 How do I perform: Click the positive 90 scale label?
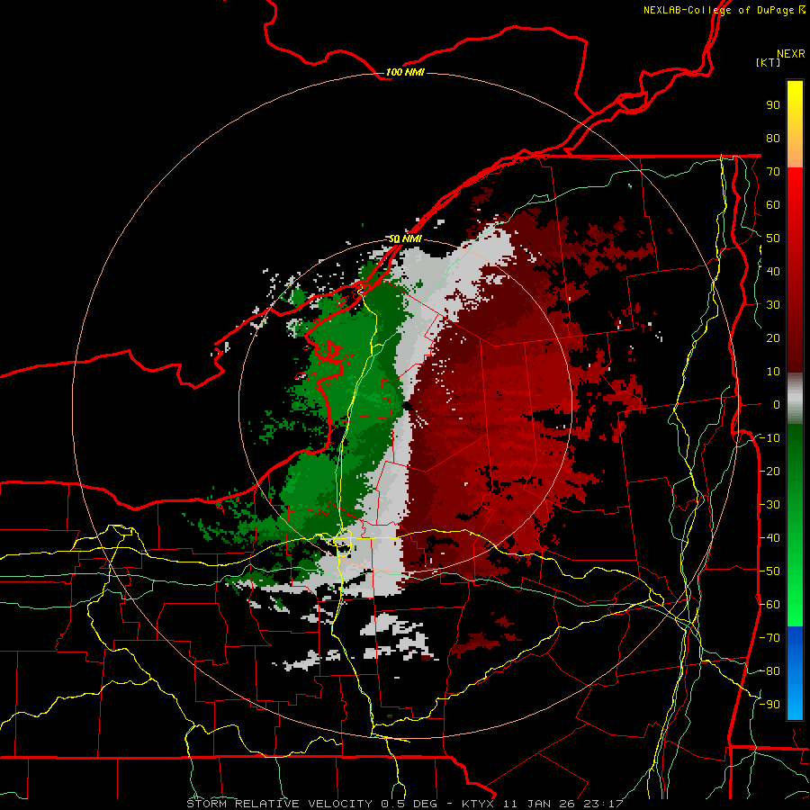(x=773, y=105)
